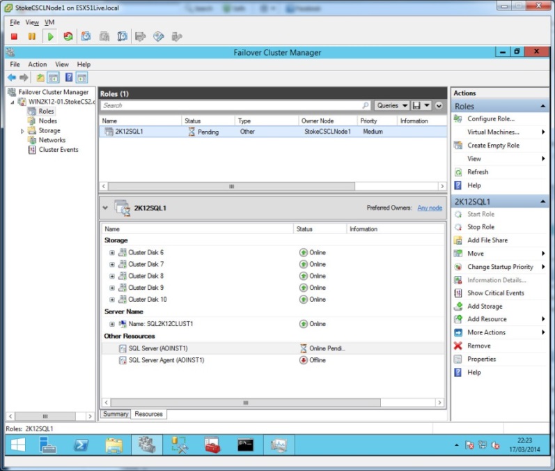Click Change Startup Priority

coord(500,267)
